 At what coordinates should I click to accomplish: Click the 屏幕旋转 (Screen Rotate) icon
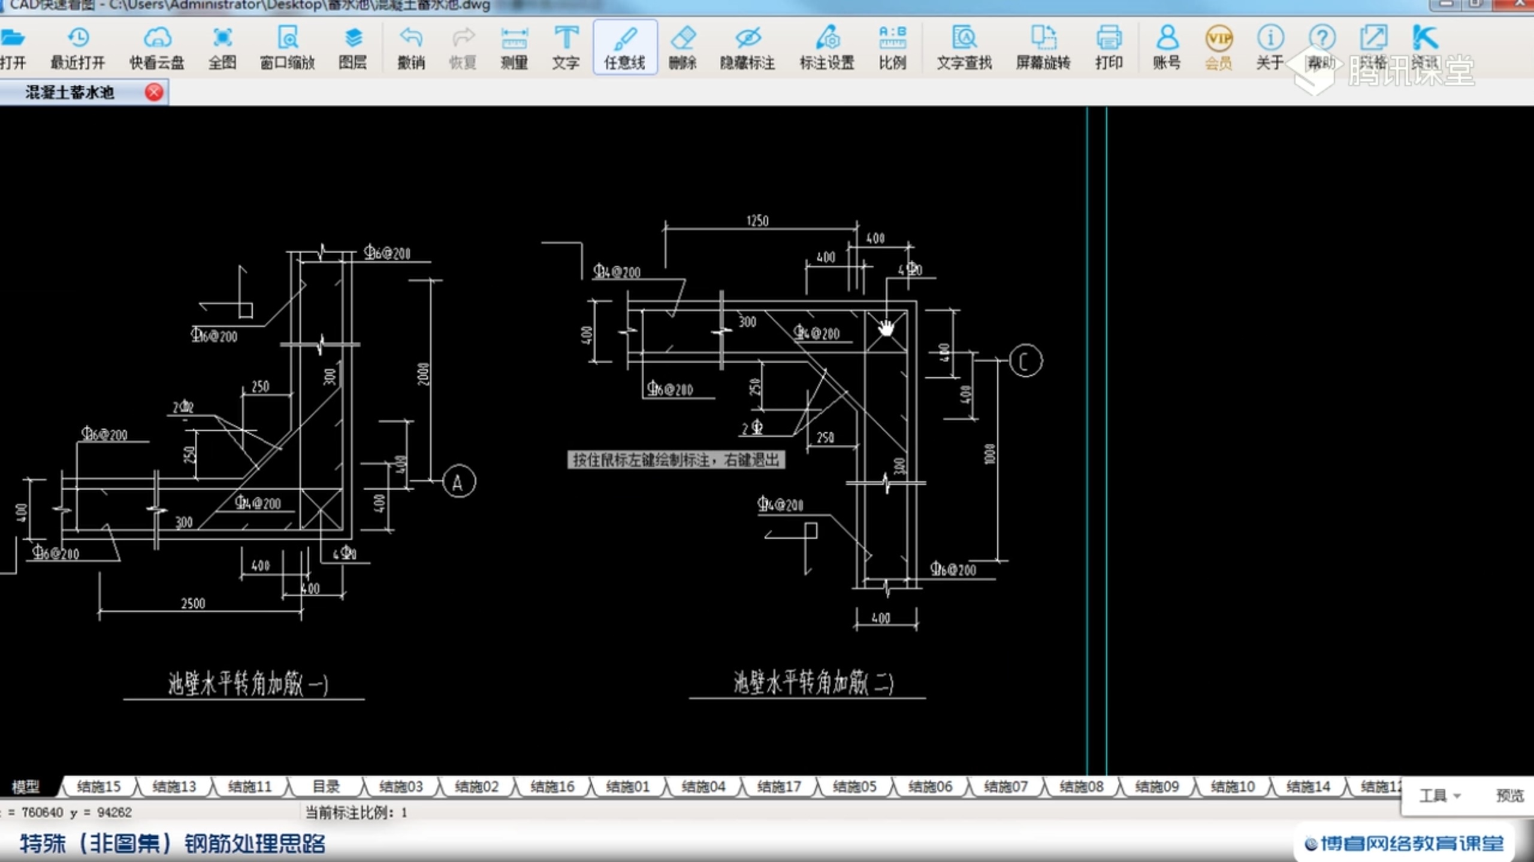(x=1042, y=46)
